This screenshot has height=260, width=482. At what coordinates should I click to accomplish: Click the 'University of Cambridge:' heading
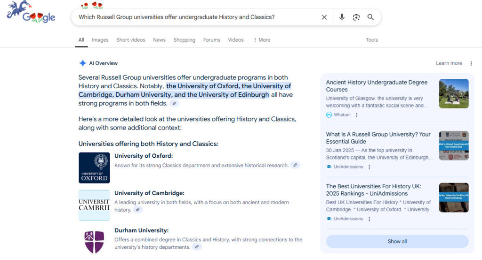[x=149, y=193]
